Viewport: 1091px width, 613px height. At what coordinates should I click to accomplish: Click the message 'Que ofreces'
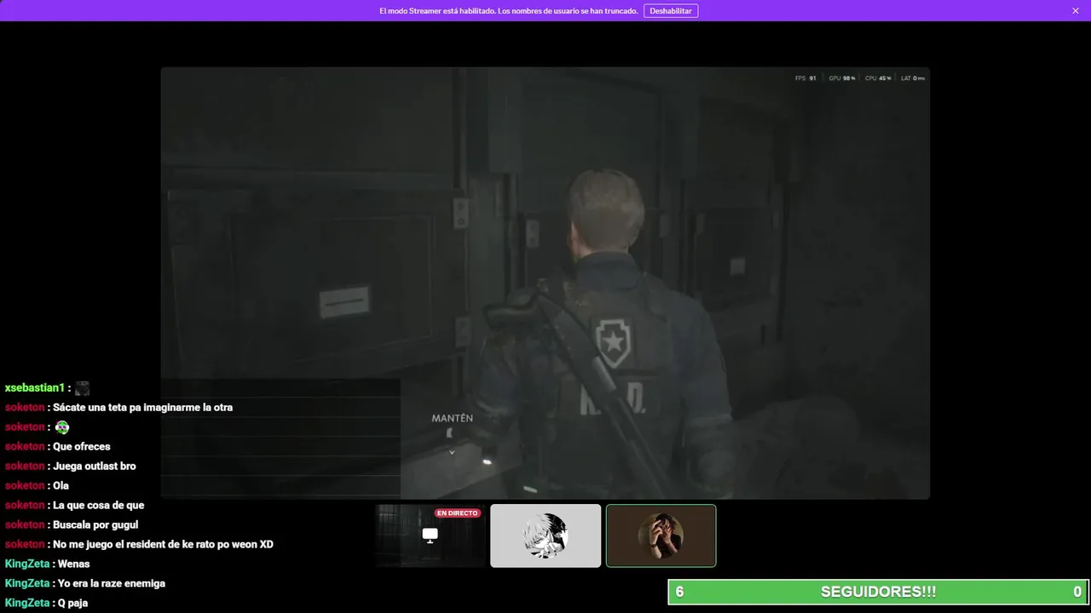point(82,447)
